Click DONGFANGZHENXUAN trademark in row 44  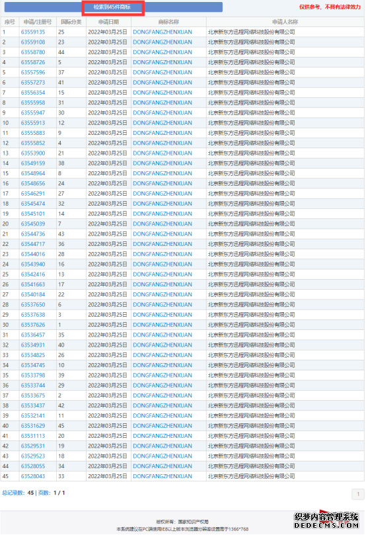click(x=163, y=466)
